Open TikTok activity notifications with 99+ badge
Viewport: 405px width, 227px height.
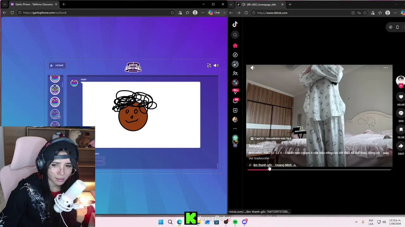pos(235,92)
